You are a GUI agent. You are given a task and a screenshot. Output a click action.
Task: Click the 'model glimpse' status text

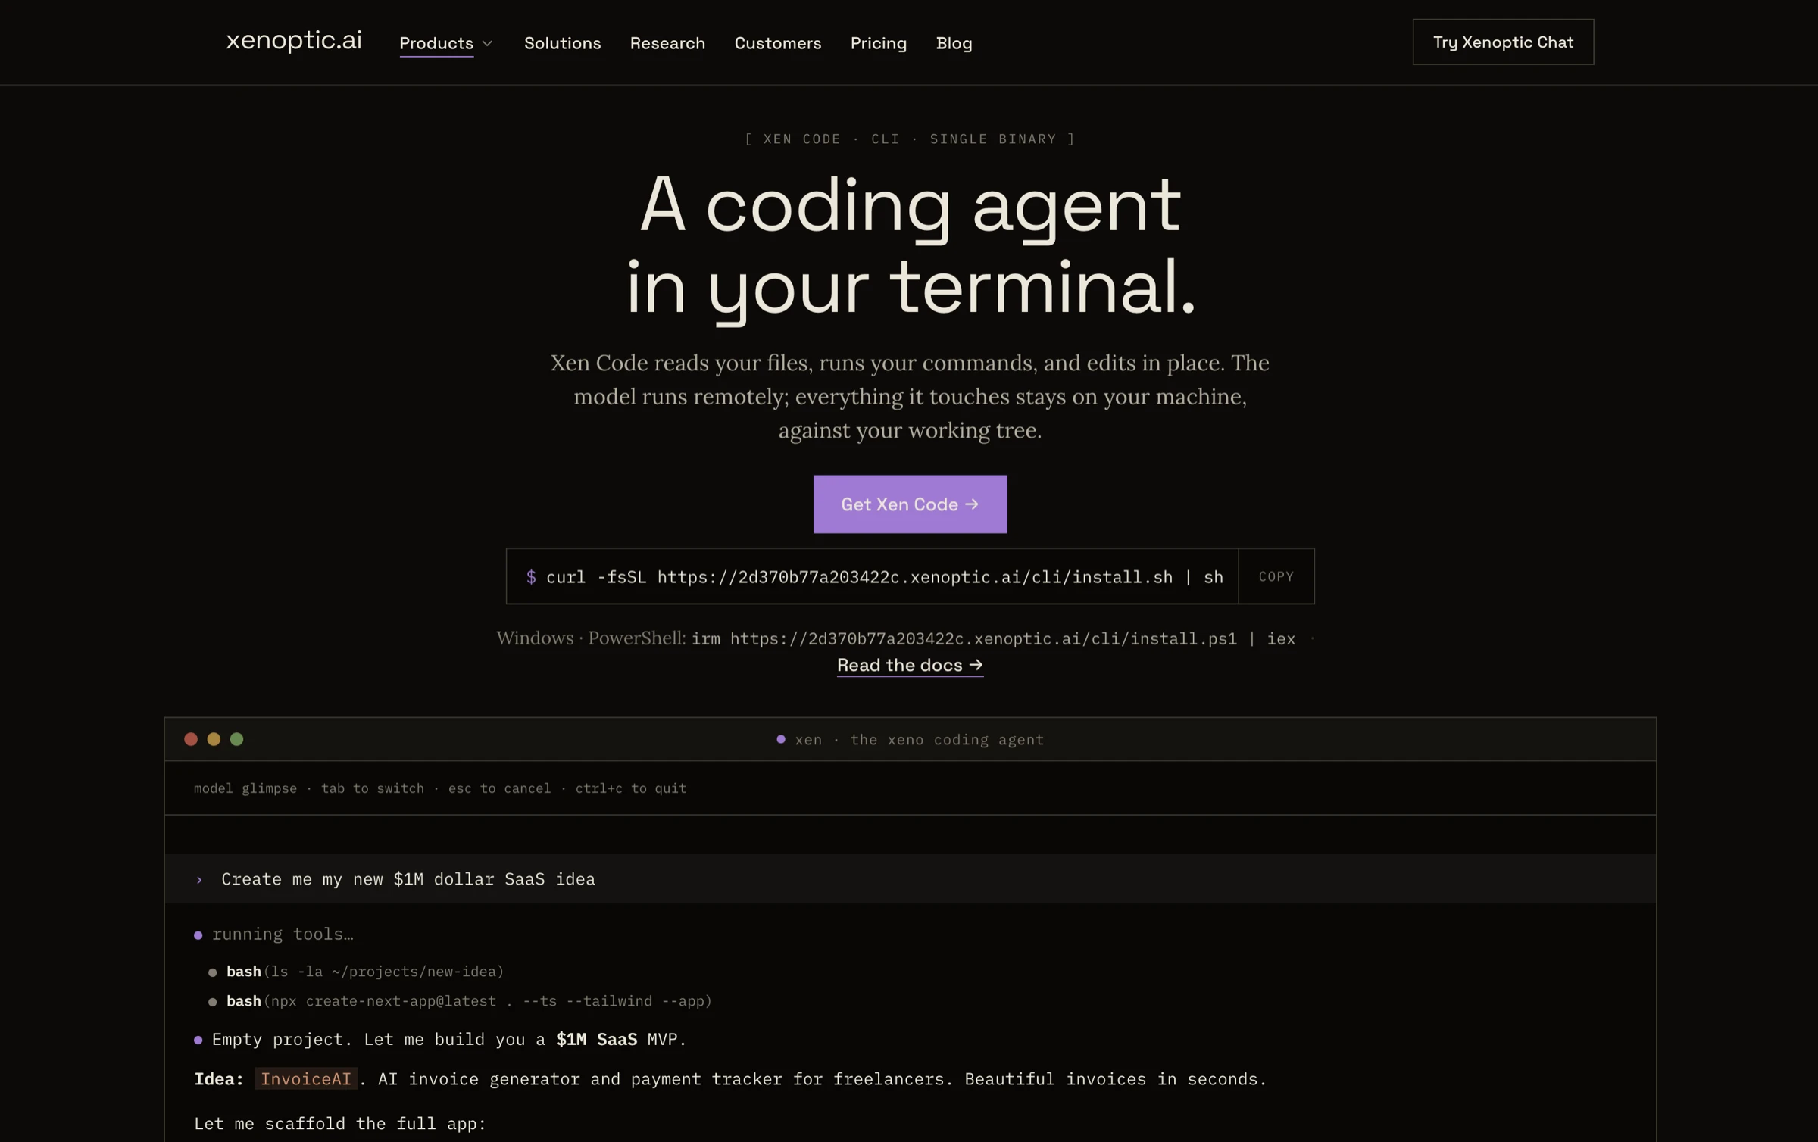(245, 788)
